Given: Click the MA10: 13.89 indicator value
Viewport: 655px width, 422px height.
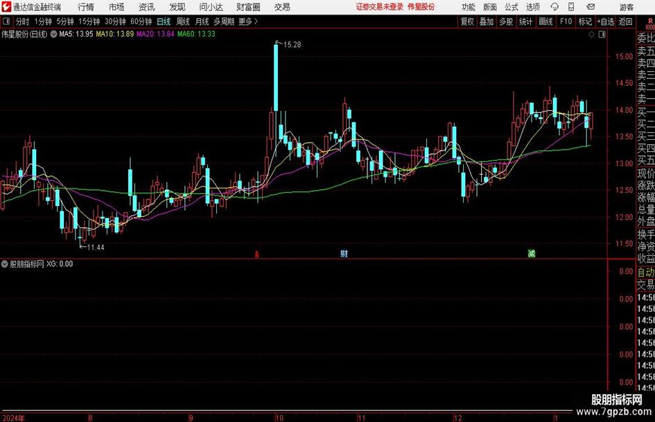Looking at the screenshot, I should coord(115,34).
